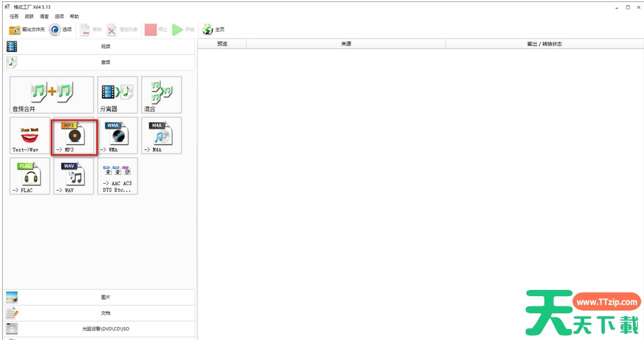Viewport: 644px width, 340px height.
Task: Open the 任务 menu
Action: (x=14, y=16)
